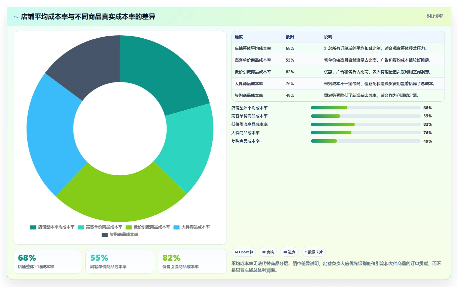458x287 pixels.
Task: Click the description starting 客单价较高且自然流量占比高
Action: pyautogui.click(x=378, y=60)
